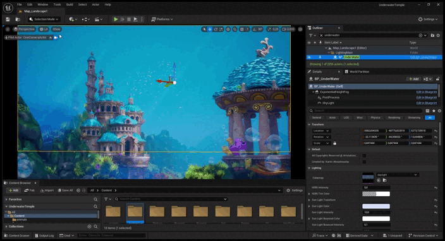The image size is (445, 241).
Task: Collapse the LightingMain folder in Outliner
Action: pyautogui.click(x=329, y=52)
